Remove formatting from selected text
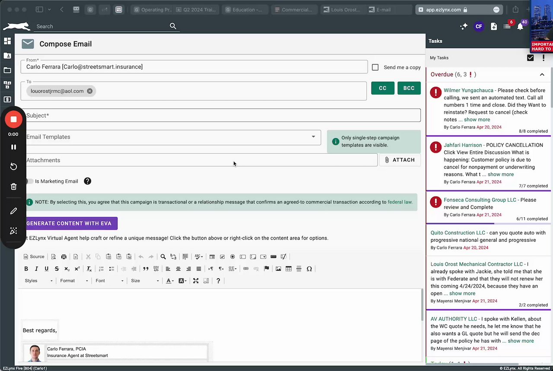Image resolution: width=553 pixels, height=371 pixels. point(89,269)
